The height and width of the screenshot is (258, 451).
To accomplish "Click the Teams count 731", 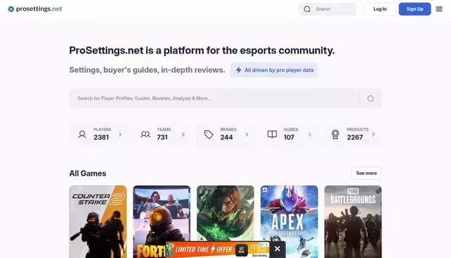I will pyautogui.click(x=162, y=137).
